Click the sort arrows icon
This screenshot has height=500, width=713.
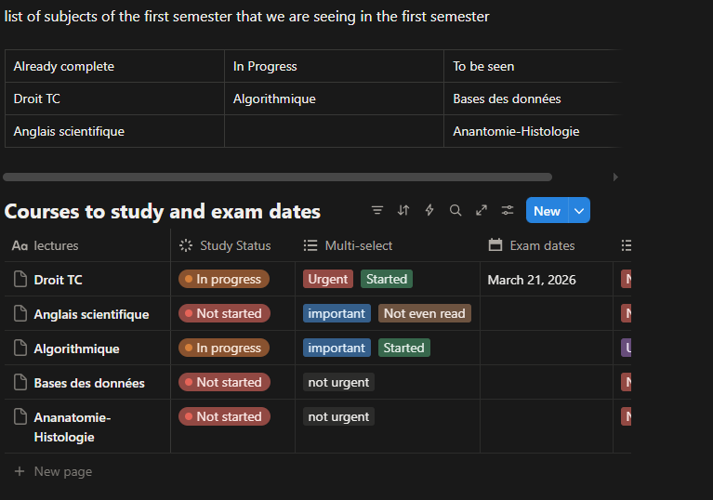coord(403,210)
